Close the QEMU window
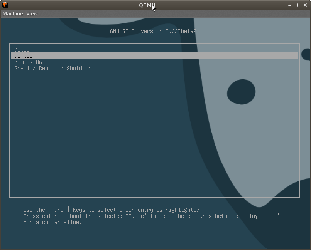Viewport: 311px width, 250px height. (x=305, y=5)
